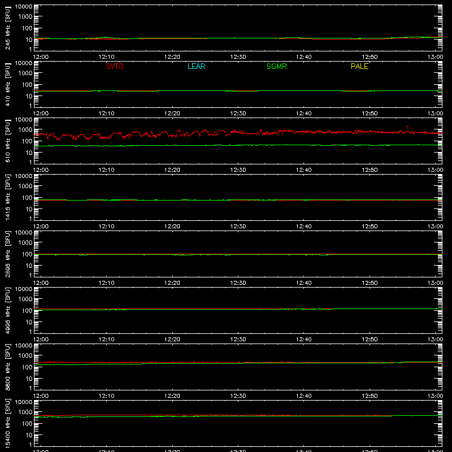Click the green SGMR legend label

click(x=276, y=66)
